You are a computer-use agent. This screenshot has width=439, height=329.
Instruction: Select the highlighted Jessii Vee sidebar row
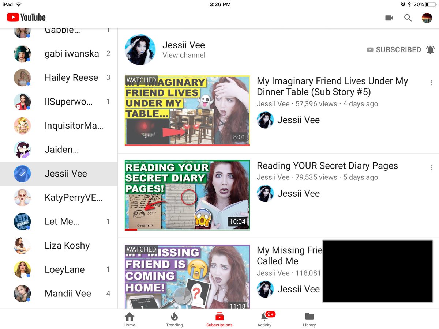pos(59,174)
